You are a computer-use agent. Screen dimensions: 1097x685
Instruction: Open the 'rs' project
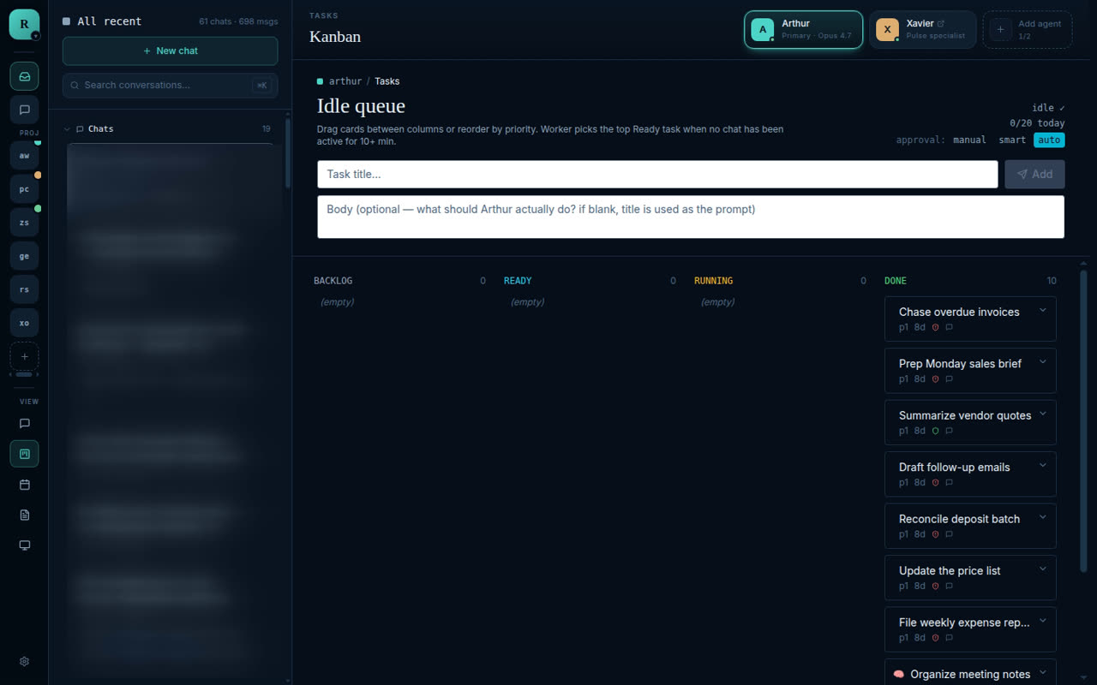pyautogui.click(x=24, y=289)
